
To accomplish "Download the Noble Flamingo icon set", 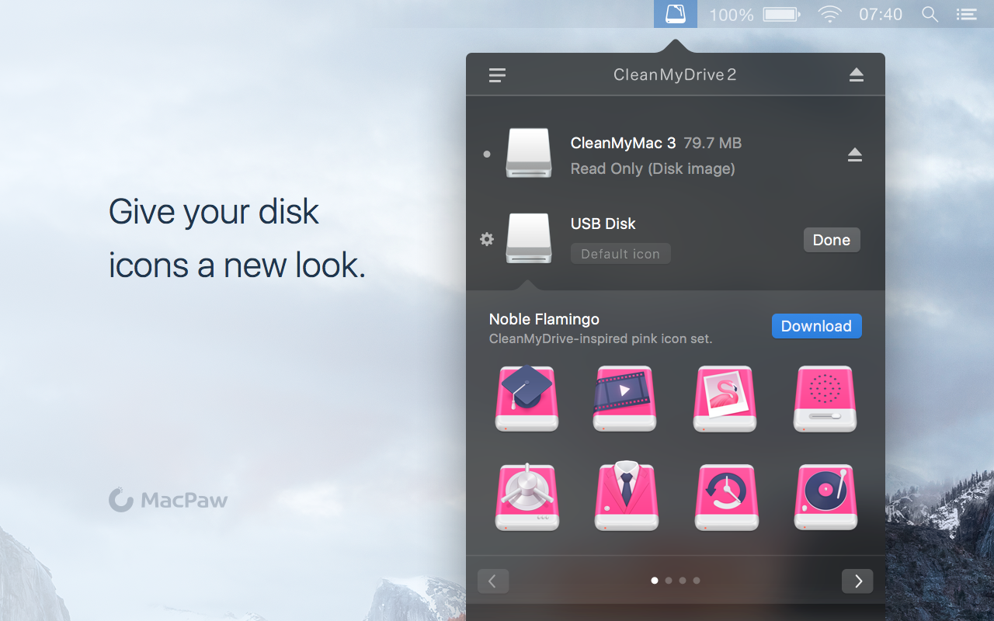I will [x=816, y=326].
